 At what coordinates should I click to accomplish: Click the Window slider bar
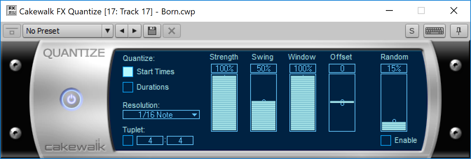coord(303,103)
